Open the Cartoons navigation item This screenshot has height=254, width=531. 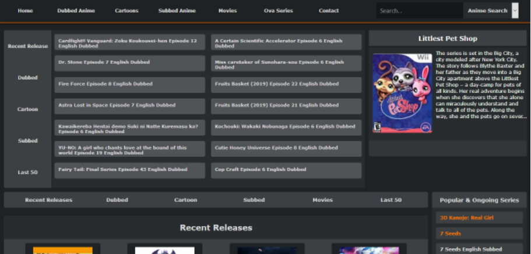(126, 10)
